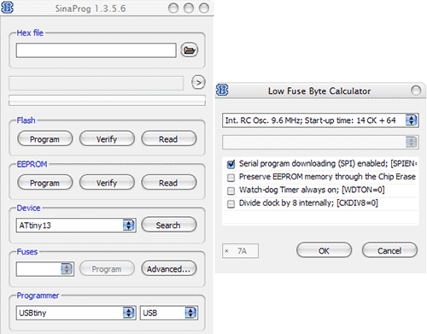Viewport: 427px width, 334px height.
Task: Click EEPROM Read button
Action: pos(168,183)
